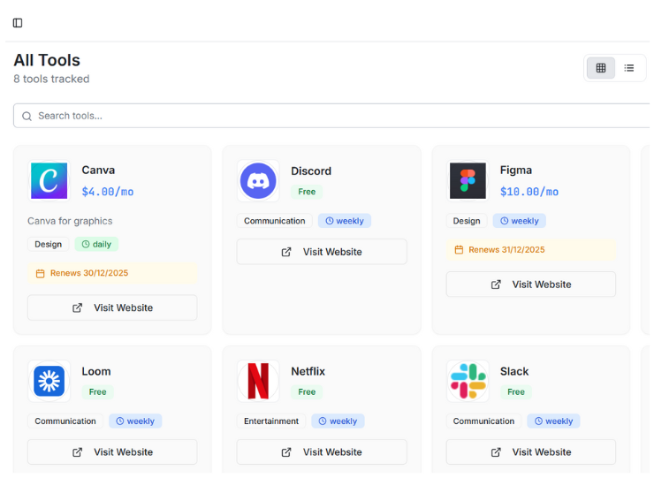Viewport: 654px width, 478px height.
Task: Click the Design tag on Figma
Action: tap(467, 221)
